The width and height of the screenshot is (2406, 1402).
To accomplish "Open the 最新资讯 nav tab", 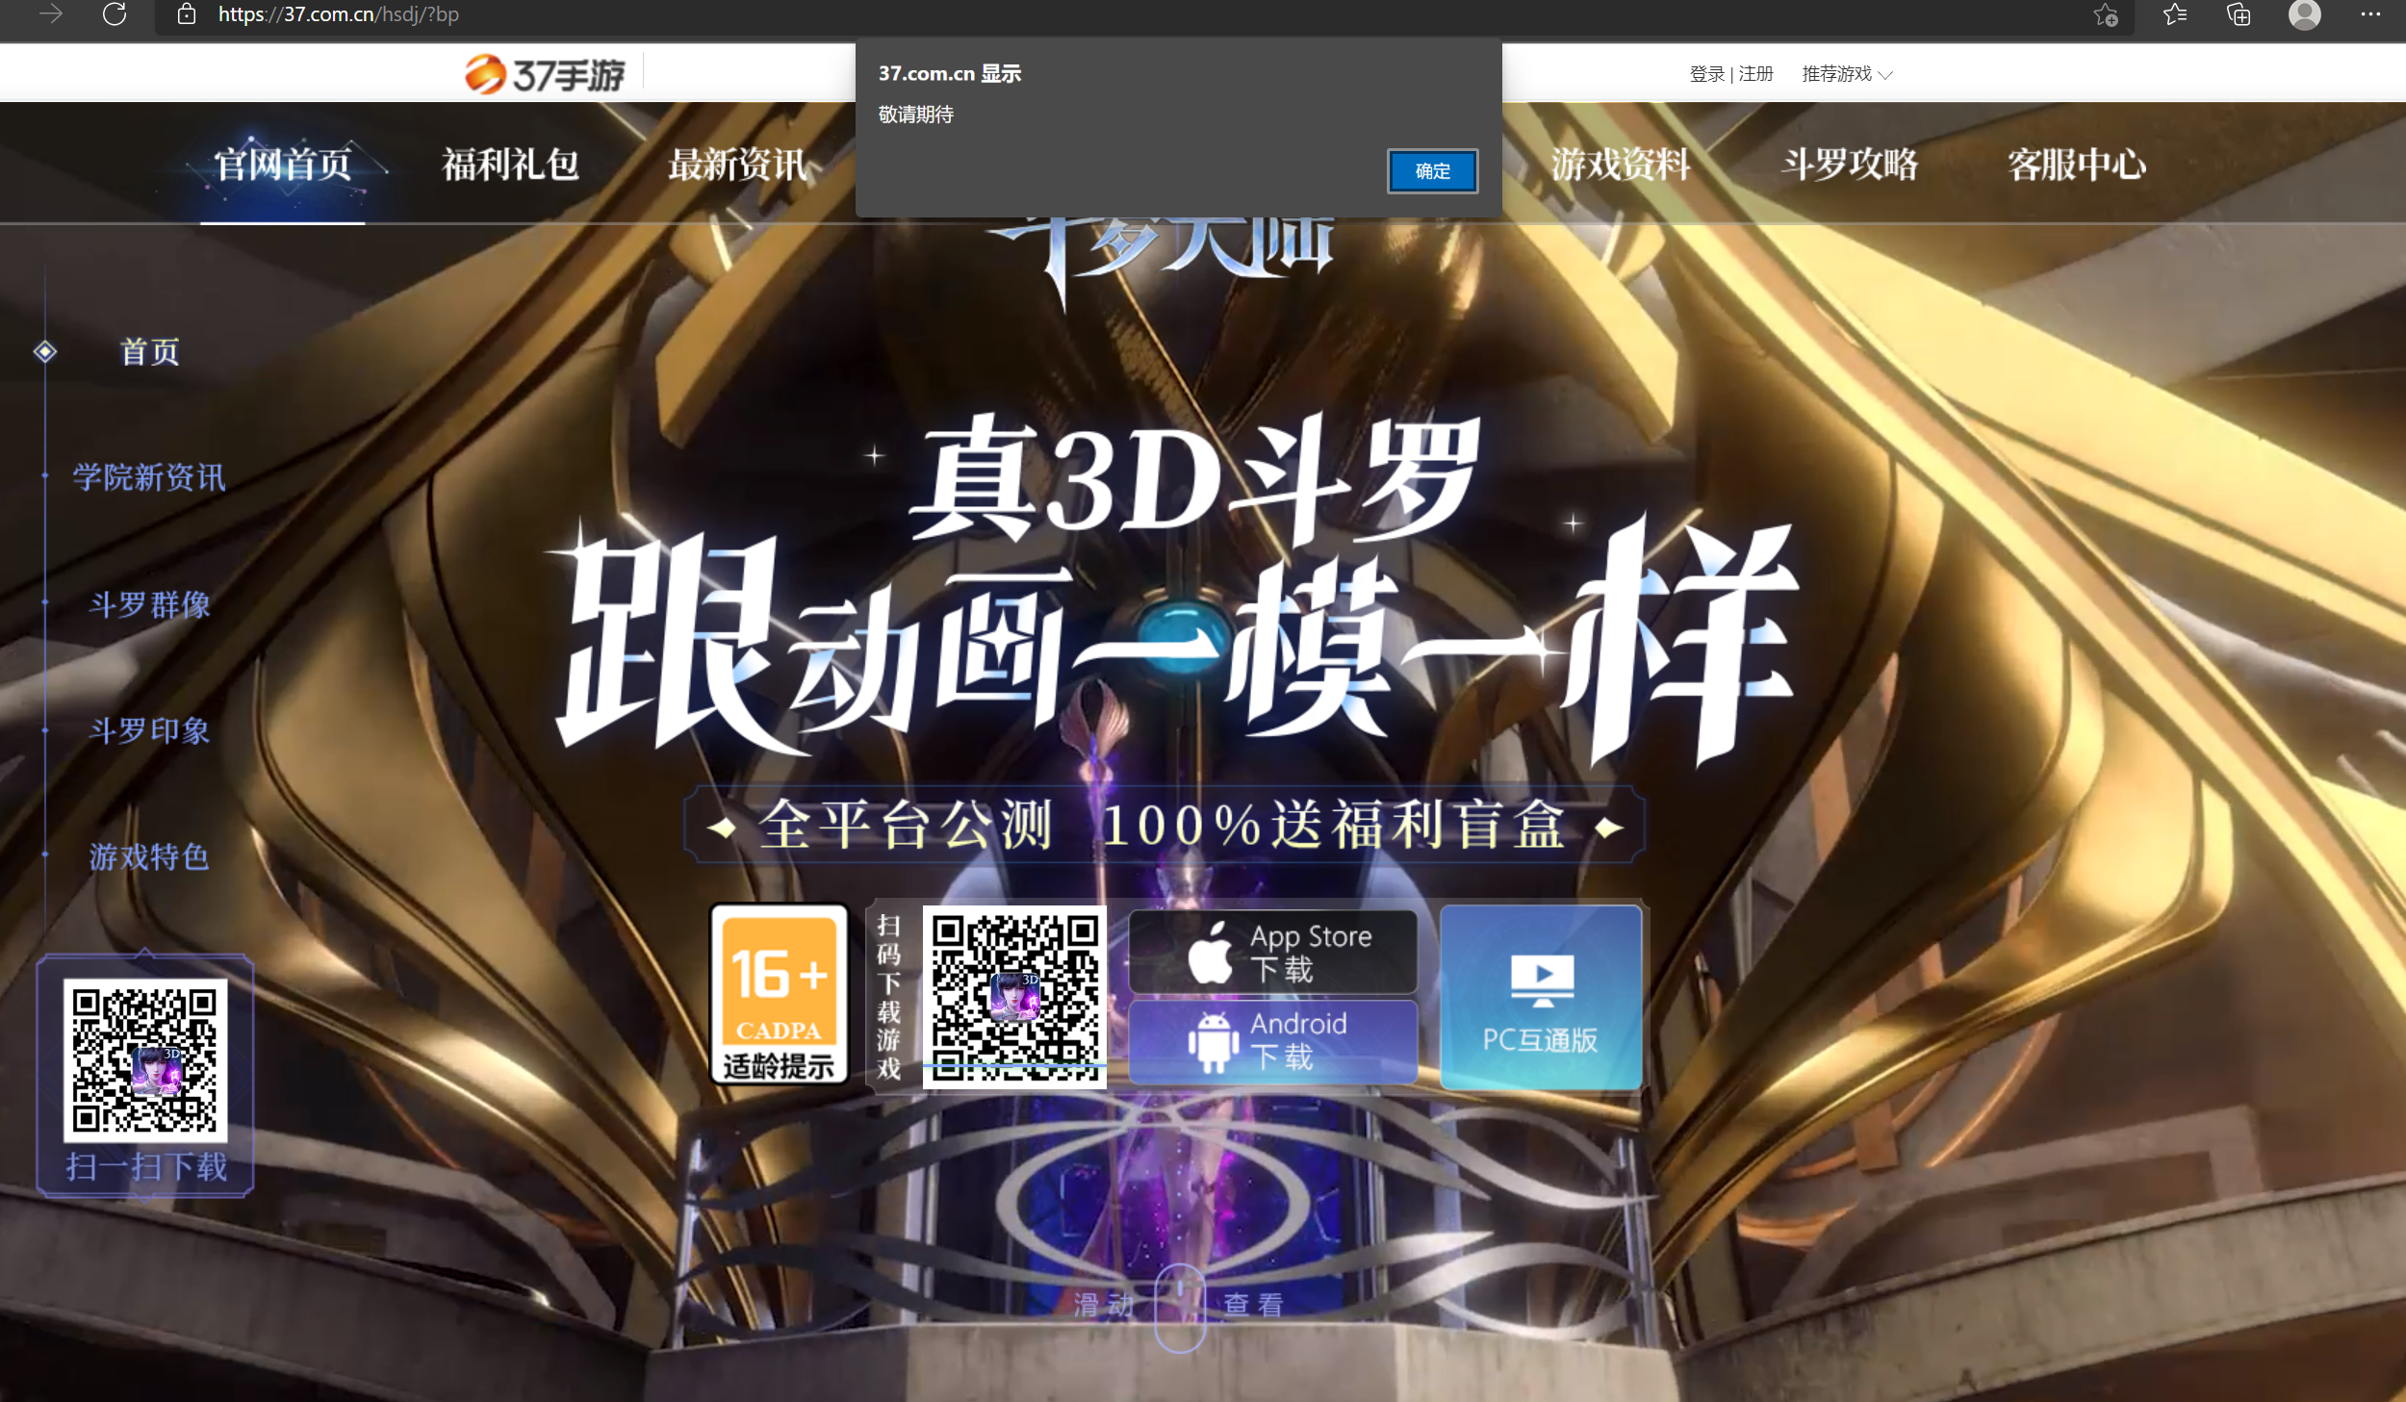I will (738, 165).
